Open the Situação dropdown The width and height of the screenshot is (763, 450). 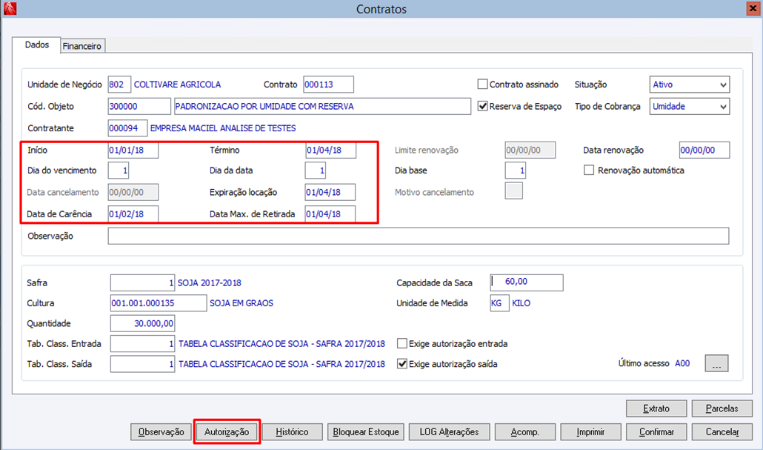point(690,85)
